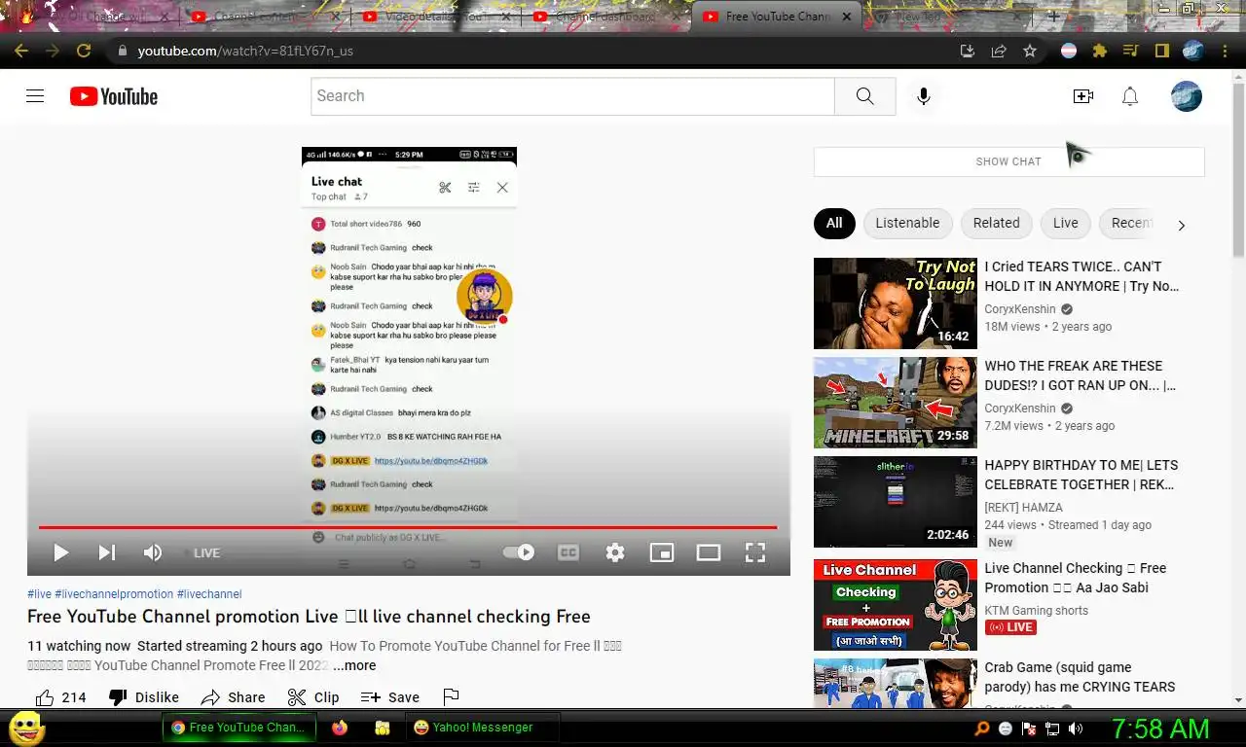Open player settings gear
This screenshot has width=1246, height=747.
(x=615, y=552)
